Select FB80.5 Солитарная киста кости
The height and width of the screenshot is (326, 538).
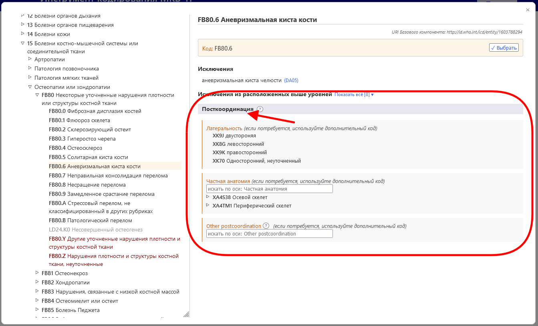89,157
